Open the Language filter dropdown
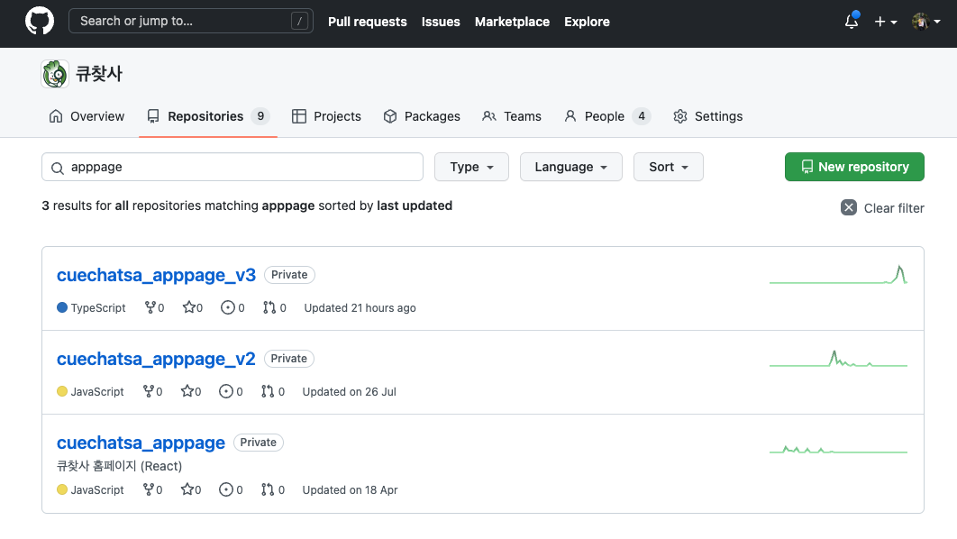The width and height of the screenshot is (957, 539). point(570,167)
